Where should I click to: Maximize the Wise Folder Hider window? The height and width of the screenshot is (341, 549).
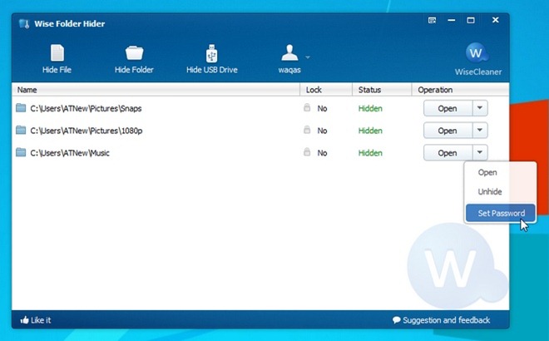[x=471, y=20]
